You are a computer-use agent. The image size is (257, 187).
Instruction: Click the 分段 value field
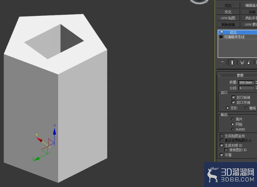pos(246,88)
